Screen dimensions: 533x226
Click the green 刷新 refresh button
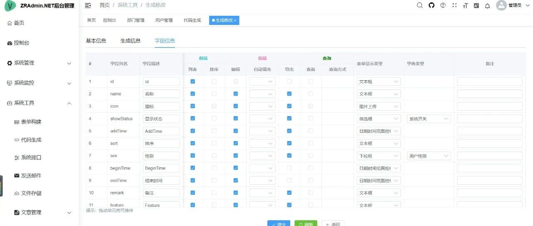coord(306,224)
